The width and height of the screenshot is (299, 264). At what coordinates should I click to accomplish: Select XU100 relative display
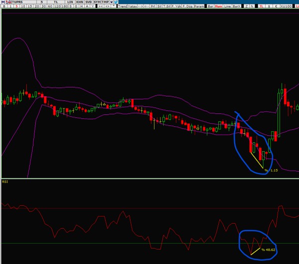coord(286,6)
